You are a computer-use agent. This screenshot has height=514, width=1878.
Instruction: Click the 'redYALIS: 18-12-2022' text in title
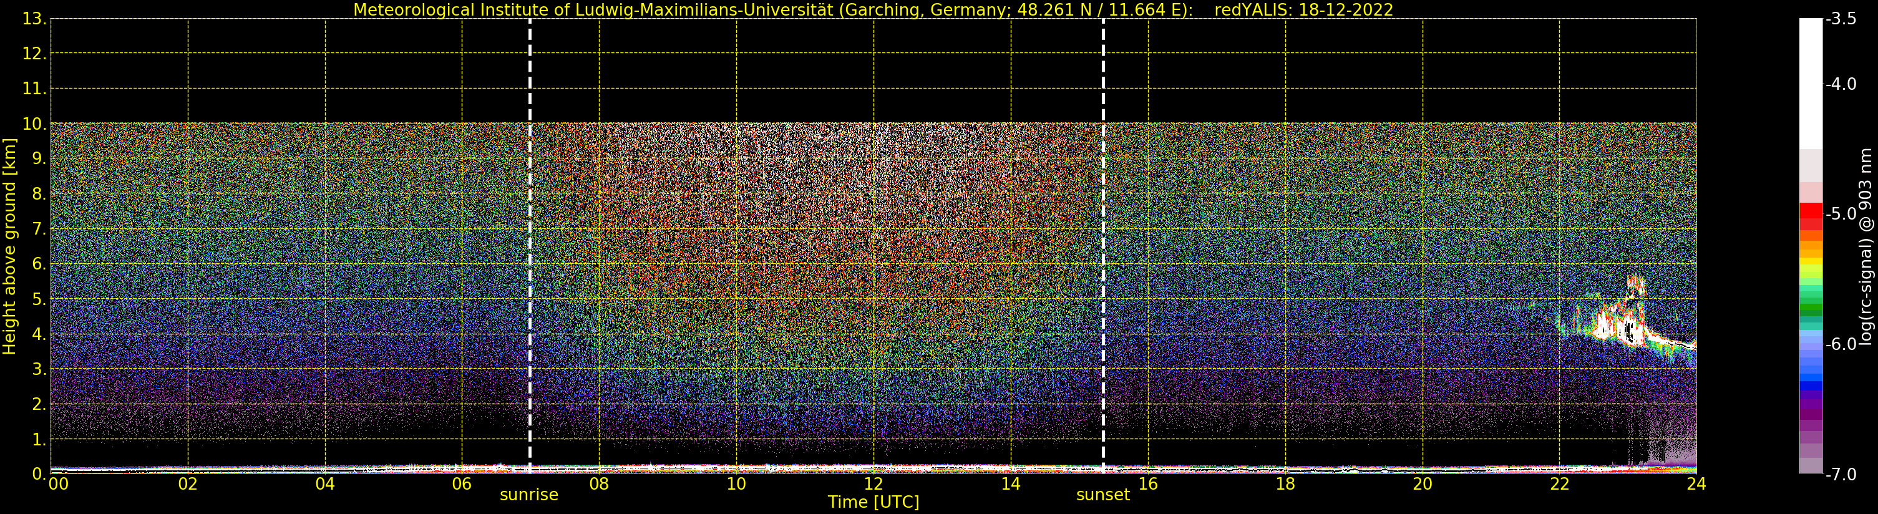tap(1303, 9)
